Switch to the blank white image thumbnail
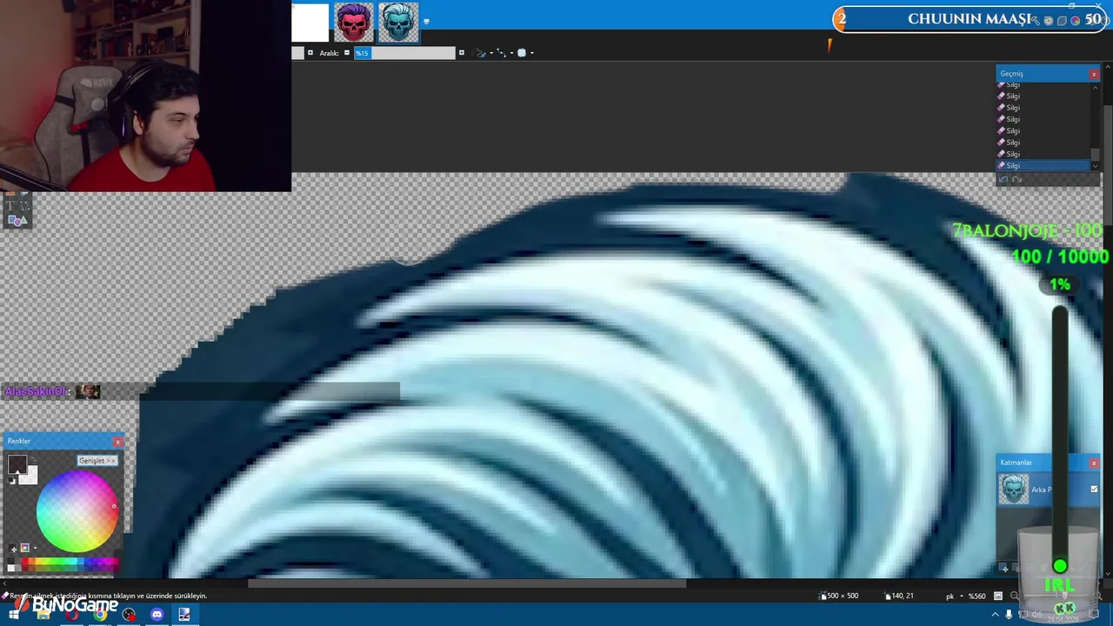Screen dimensions: 1113x626 [310, 22]
